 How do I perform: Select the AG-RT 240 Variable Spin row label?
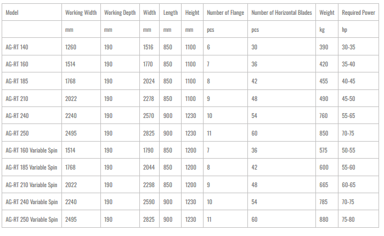[31, 201]
